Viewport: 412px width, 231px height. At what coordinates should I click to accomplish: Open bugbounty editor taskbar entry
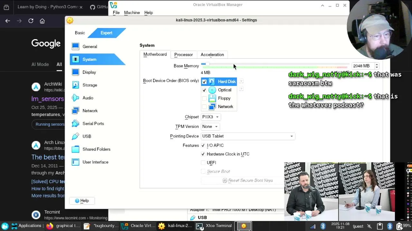coord(101,226)
